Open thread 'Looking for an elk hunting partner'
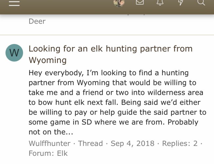The image size is (214, 164). click(x=111, y=54)
